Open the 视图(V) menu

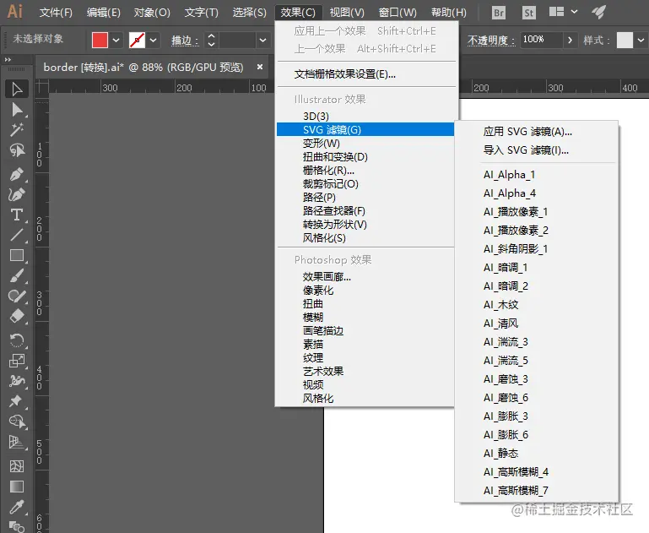tap(347, 13)
